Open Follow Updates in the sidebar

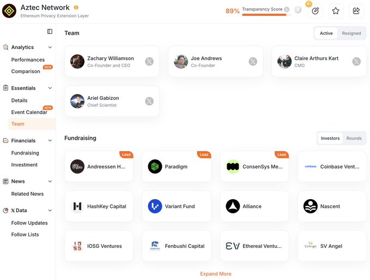tap(29, 223)
